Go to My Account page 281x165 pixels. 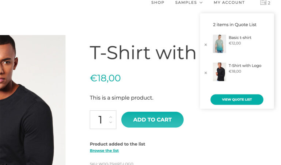[229, 3]
